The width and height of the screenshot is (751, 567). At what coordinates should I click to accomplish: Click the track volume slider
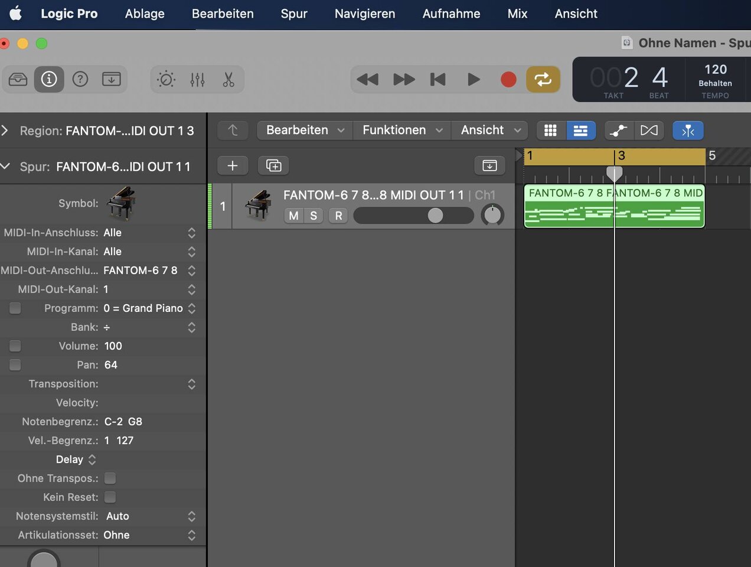click(x=413, y=216)
